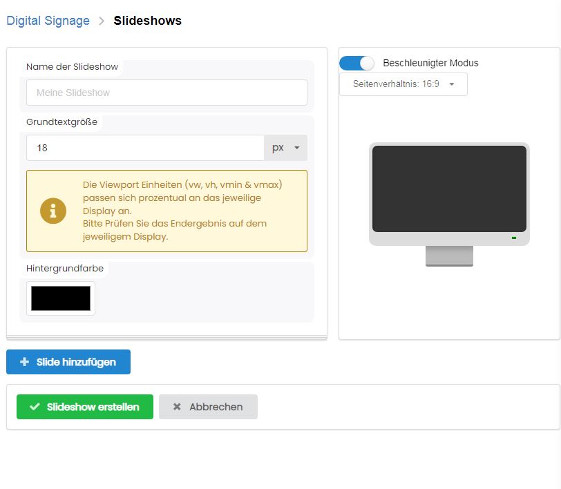This screenshot has height=489, width=561.
Task: Click the monitor preview screen
Action: tap(449, 189)
